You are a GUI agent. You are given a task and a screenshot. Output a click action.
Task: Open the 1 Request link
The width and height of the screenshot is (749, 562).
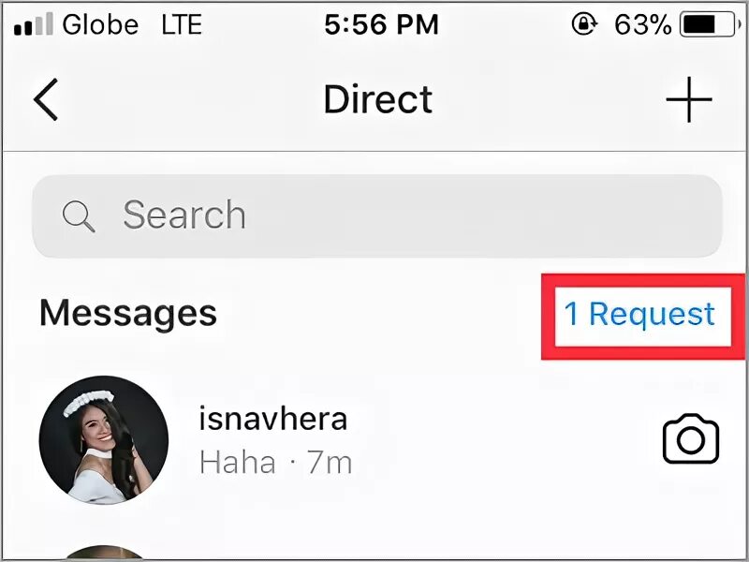(x=639, y=314)
